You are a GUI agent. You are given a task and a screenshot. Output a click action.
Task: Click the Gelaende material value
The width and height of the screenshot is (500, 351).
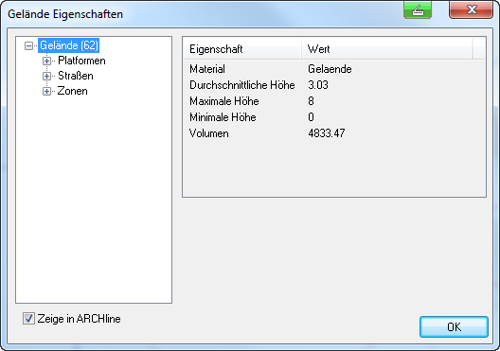point(330,69)
